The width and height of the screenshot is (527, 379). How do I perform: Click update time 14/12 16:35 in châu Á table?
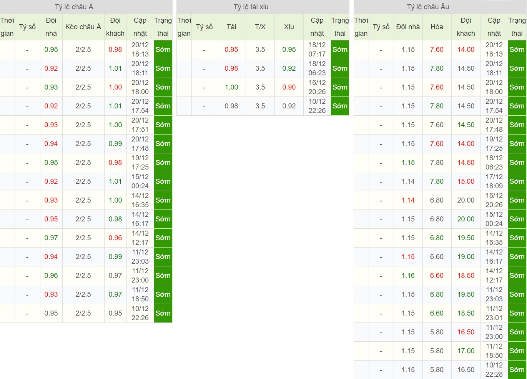(140, 200)
